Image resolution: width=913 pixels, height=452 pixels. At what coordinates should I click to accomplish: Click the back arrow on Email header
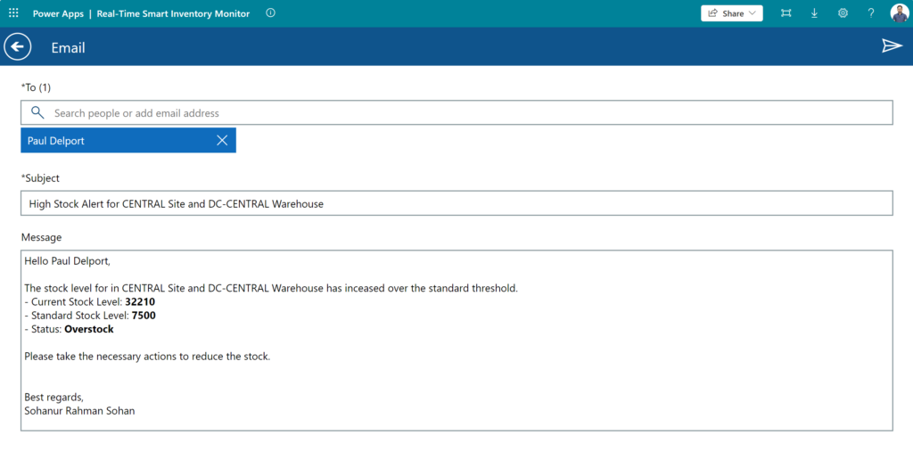(18, 46)
